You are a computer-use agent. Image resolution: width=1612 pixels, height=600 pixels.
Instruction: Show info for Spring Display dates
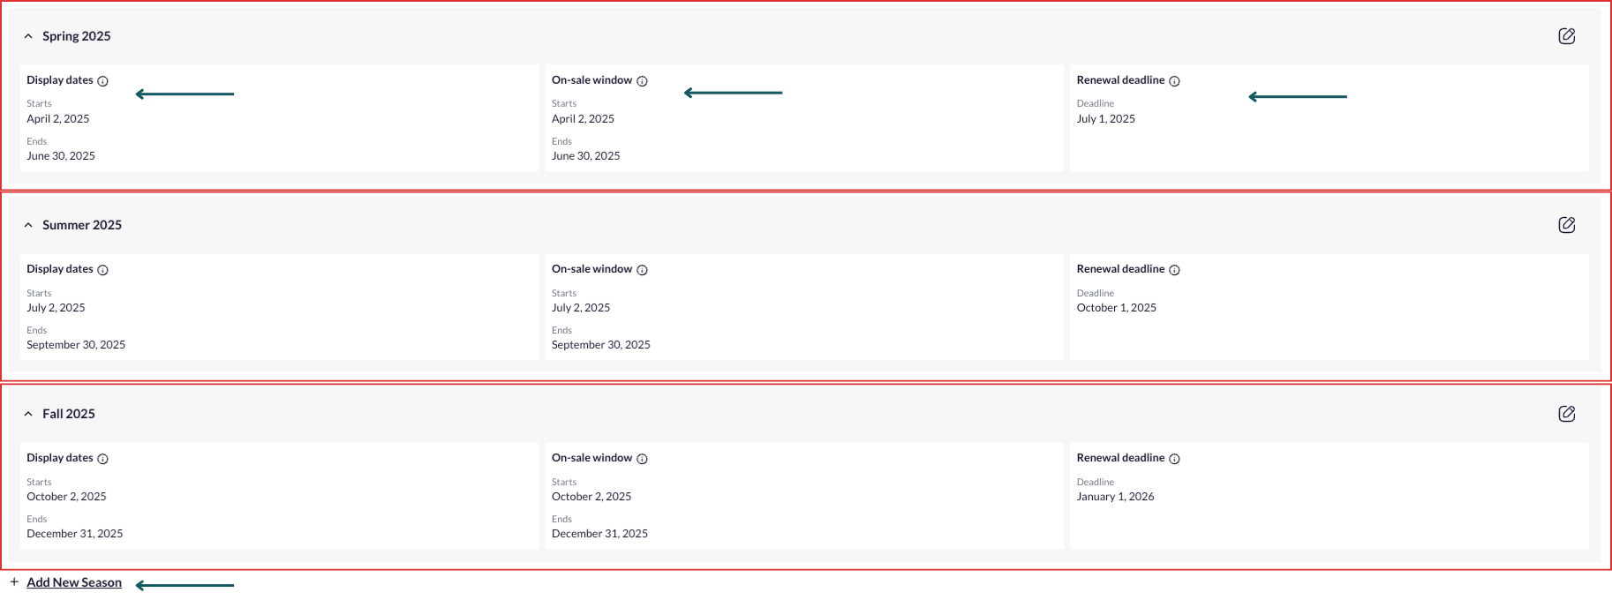pos(103,81)
